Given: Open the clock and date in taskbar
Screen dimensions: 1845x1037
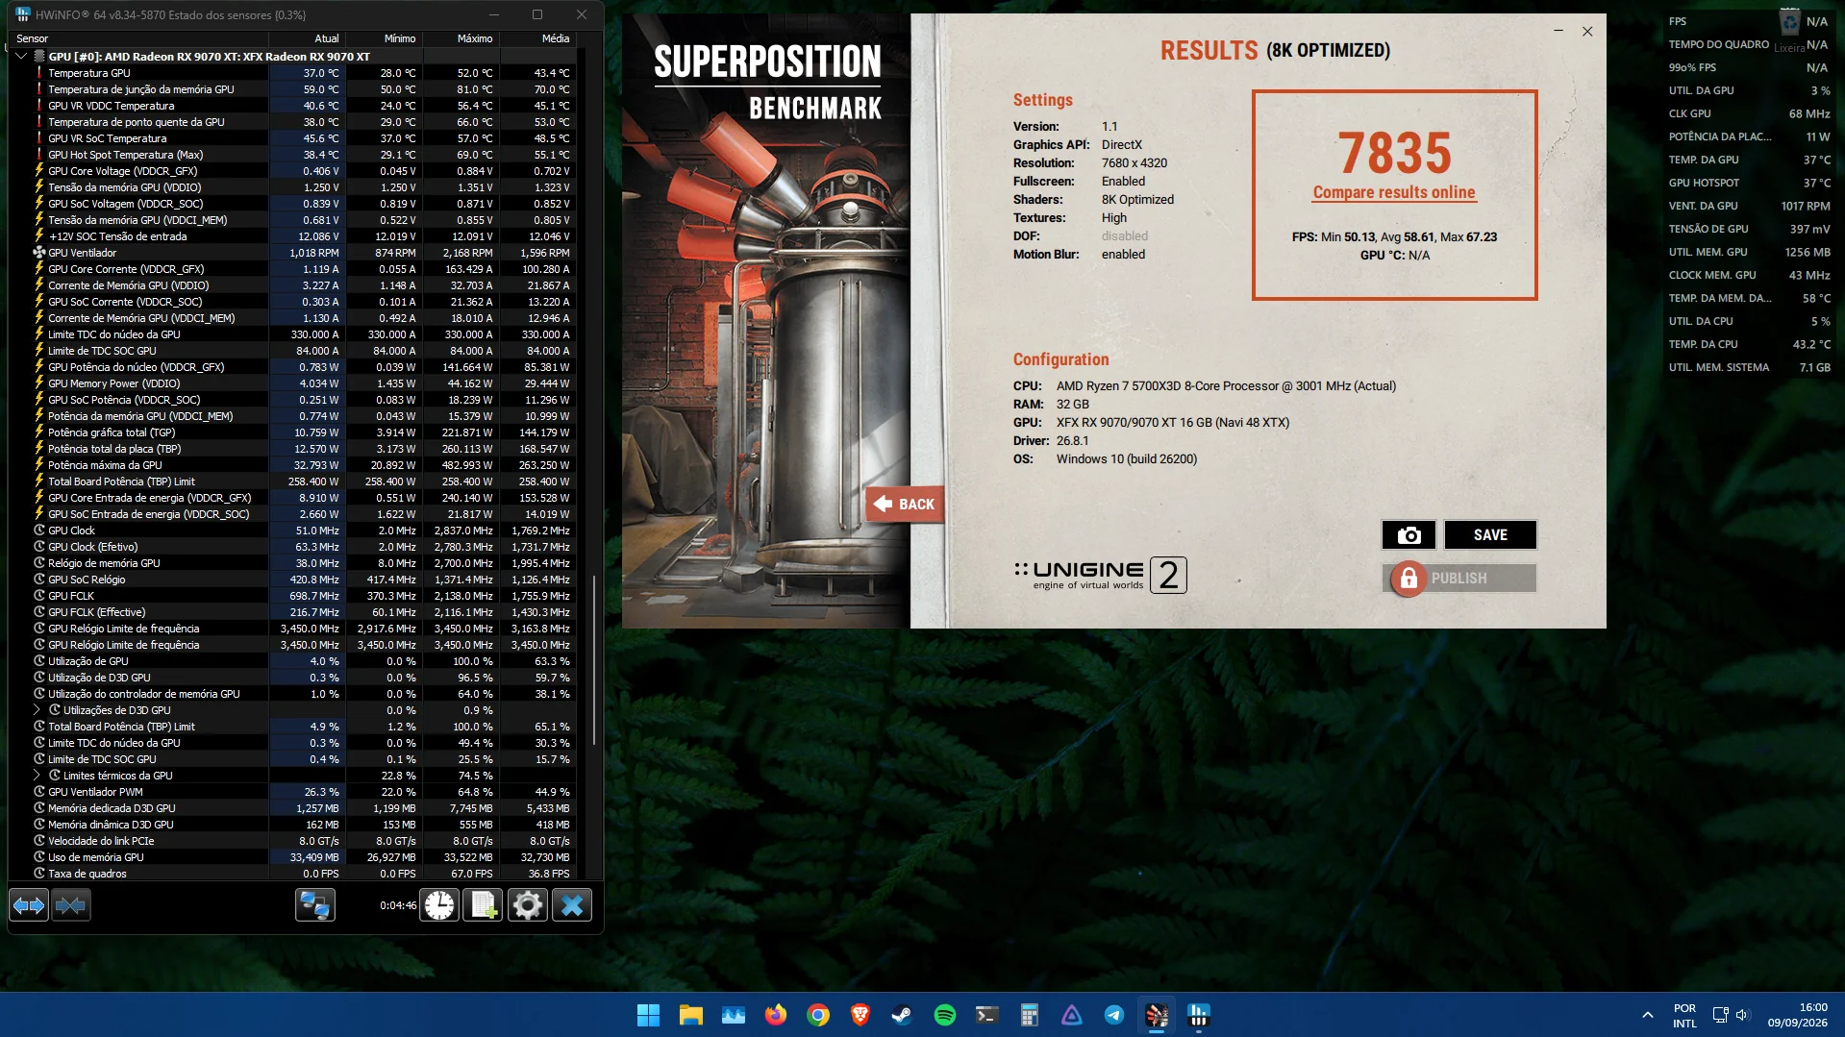Looking at the screenshot, I should click(x=1797, y=1015).
